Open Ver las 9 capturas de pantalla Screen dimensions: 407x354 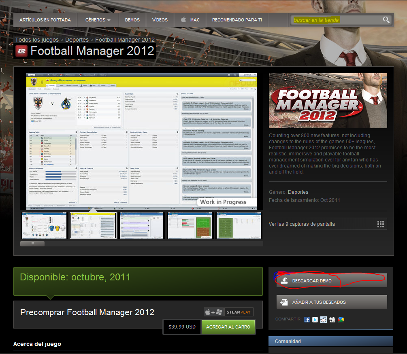coord(328,224)
